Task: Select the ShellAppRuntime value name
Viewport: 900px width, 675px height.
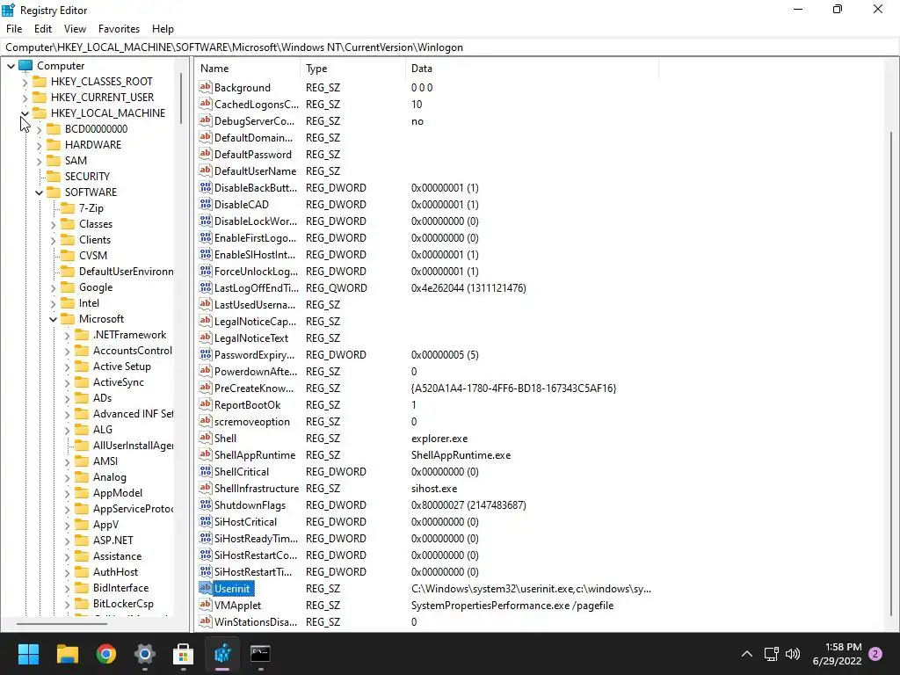Action: pos(255,455)
